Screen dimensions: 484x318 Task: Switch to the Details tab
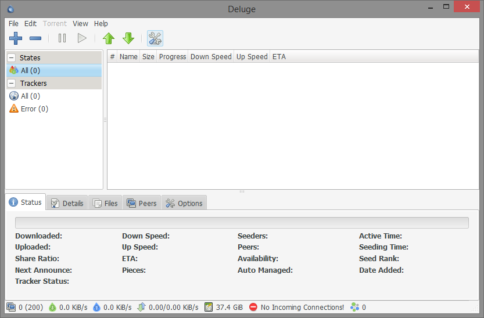click(67, 203)
